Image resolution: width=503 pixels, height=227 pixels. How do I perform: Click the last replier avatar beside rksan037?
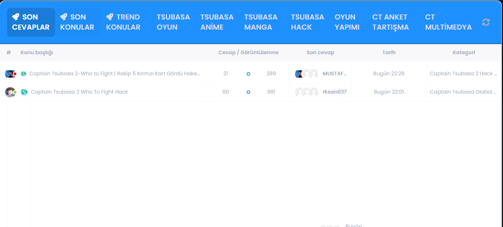click(313, 92)
